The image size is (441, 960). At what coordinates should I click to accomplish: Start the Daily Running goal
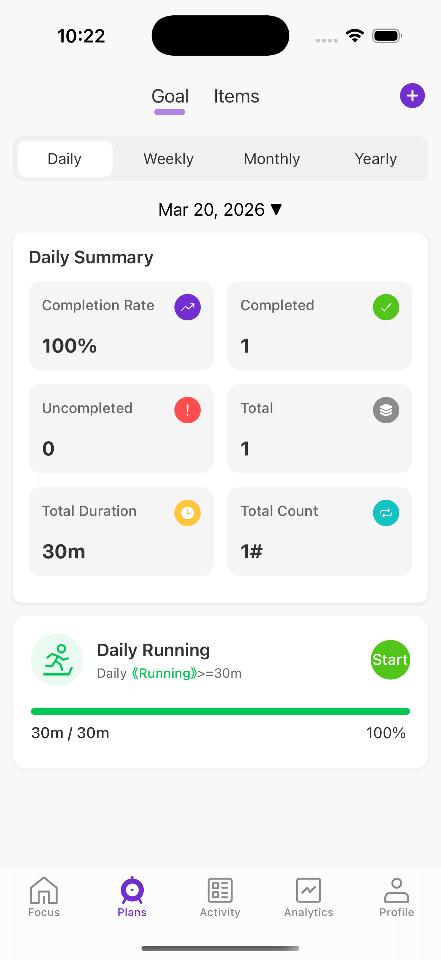pyautogui.click(x=390, y=660)
